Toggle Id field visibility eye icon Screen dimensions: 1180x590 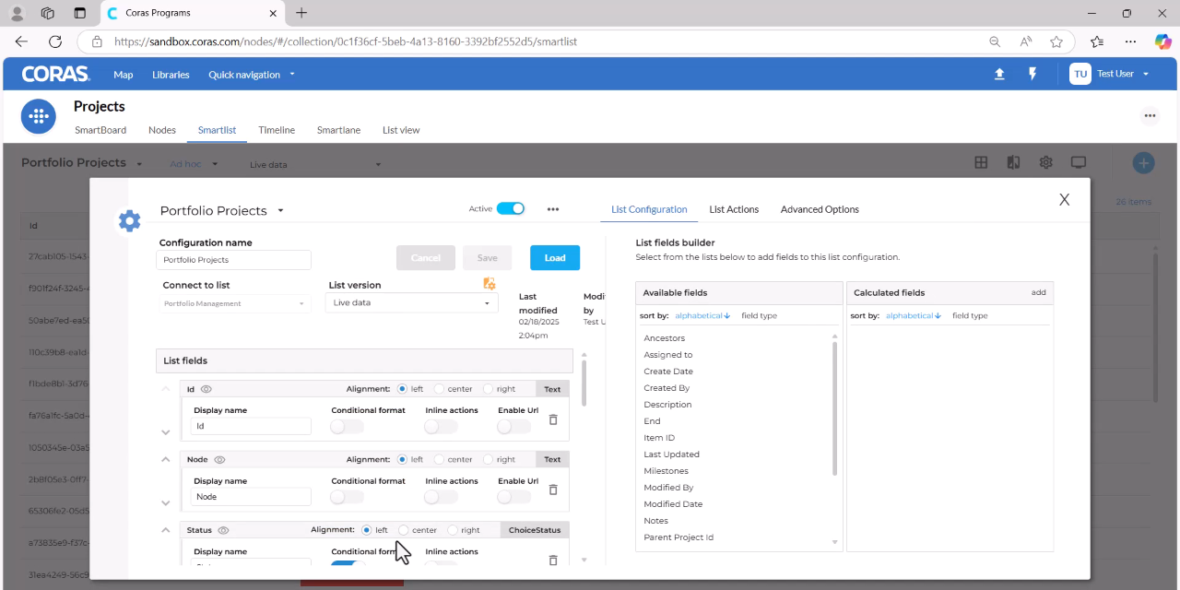point(206,389)
